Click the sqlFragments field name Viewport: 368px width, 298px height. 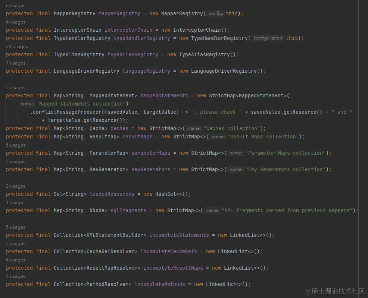pyautogui.click(x=128, y=211)
